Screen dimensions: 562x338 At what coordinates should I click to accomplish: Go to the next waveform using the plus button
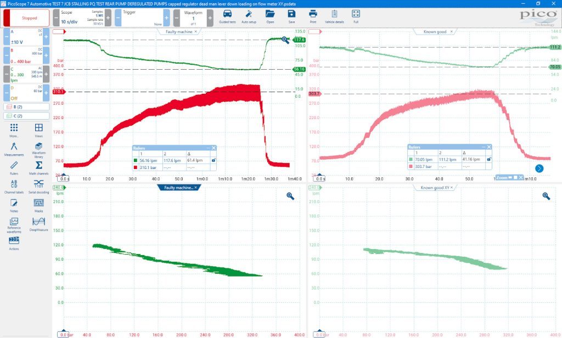coord(210,18)
